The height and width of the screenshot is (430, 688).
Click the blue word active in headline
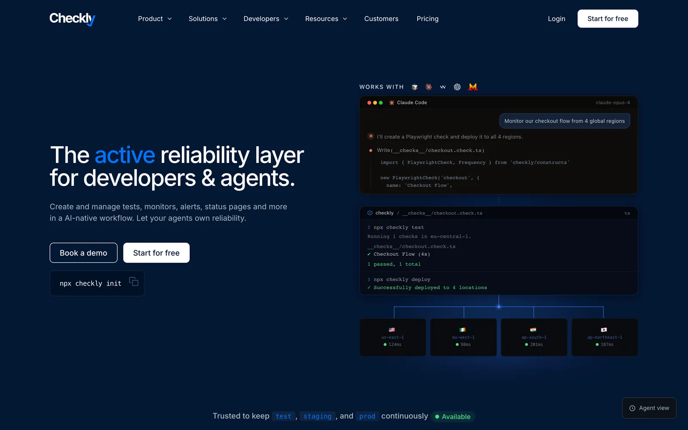click(125, 155)
